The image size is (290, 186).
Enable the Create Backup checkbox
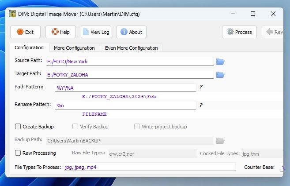click(x=18, y=127)
